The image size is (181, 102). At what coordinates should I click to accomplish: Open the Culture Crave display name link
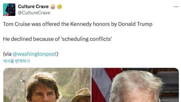33,7
